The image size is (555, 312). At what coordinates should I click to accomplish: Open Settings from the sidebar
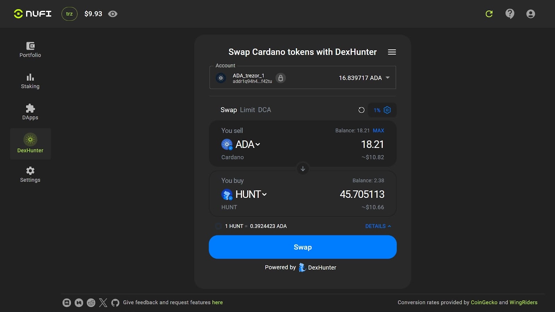click(x=30, y=175)
